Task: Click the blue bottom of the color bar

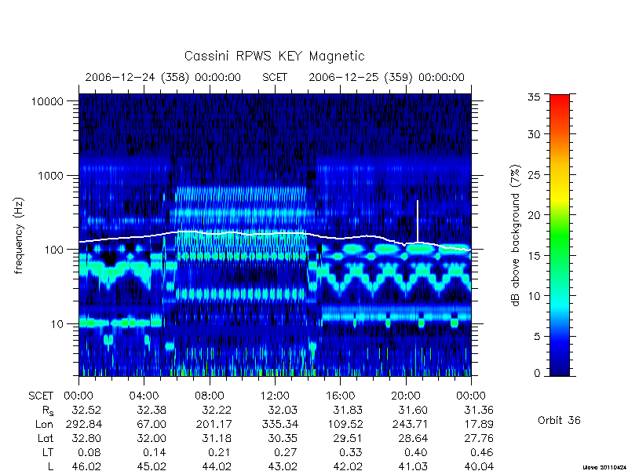Action: [x=560, y=367]
